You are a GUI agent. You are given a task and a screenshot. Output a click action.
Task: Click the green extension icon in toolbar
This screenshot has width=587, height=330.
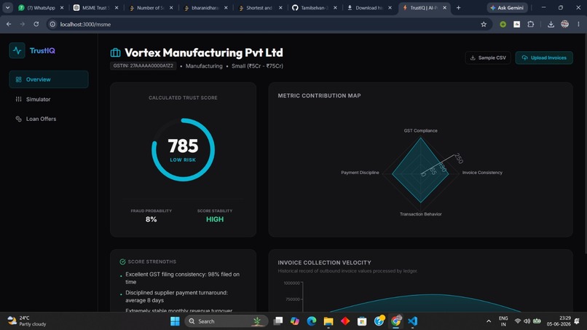coord(503,24)
